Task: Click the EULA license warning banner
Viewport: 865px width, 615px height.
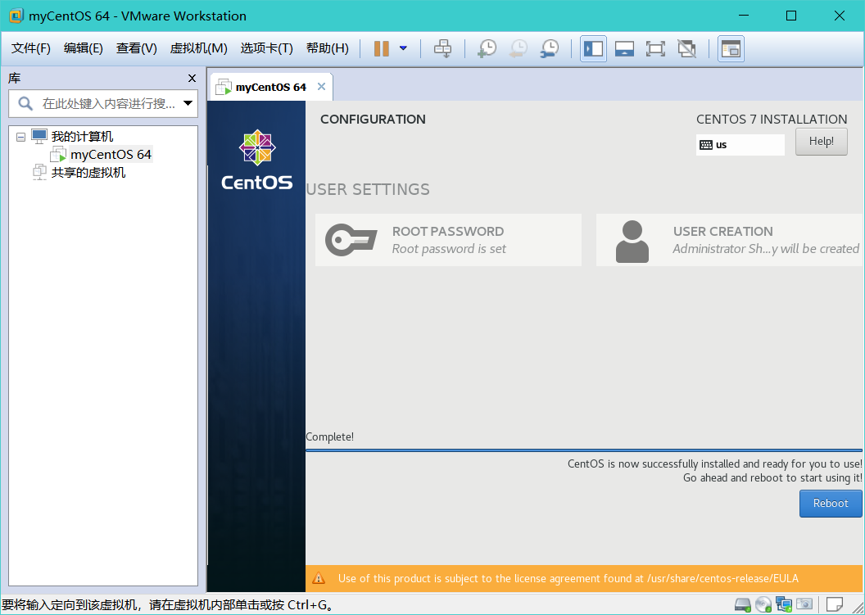Action: tap(584, 578)
